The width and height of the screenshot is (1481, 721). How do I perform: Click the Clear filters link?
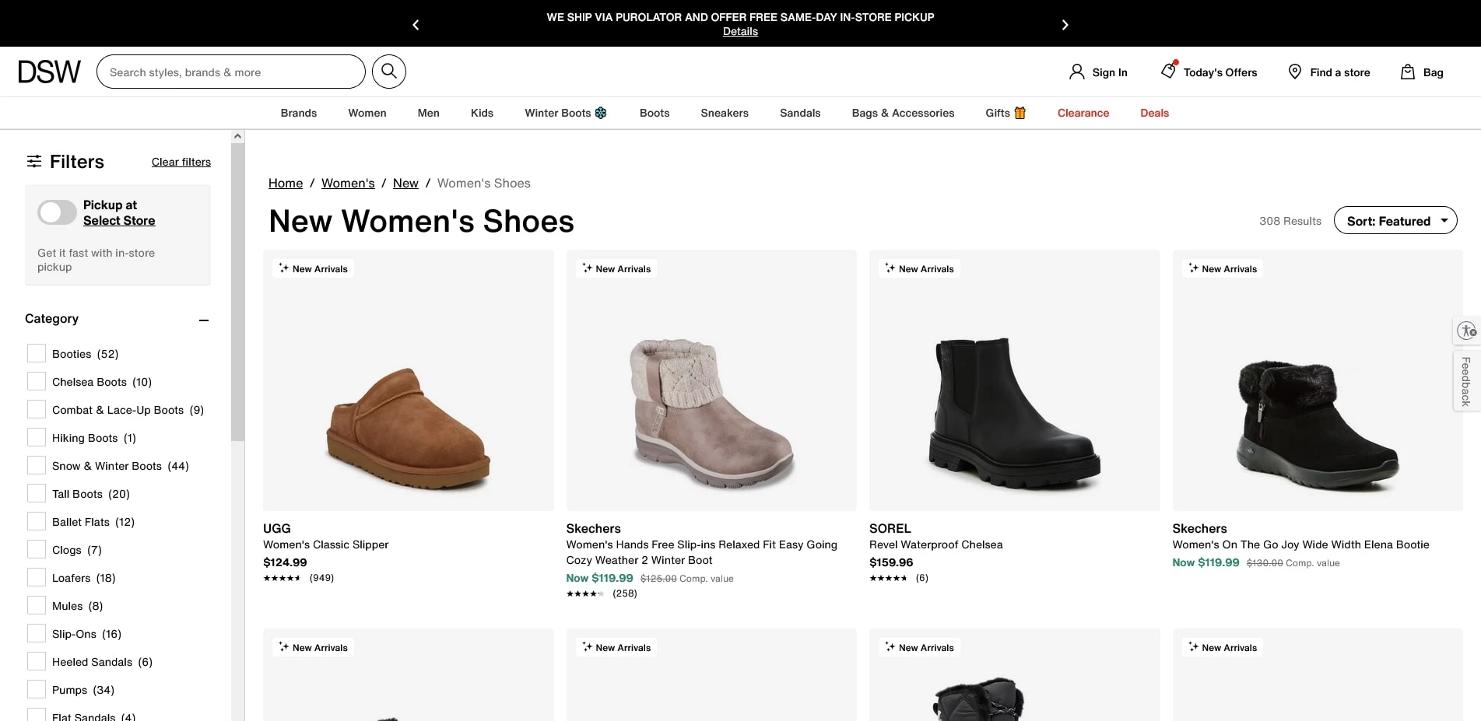[181, 162]
